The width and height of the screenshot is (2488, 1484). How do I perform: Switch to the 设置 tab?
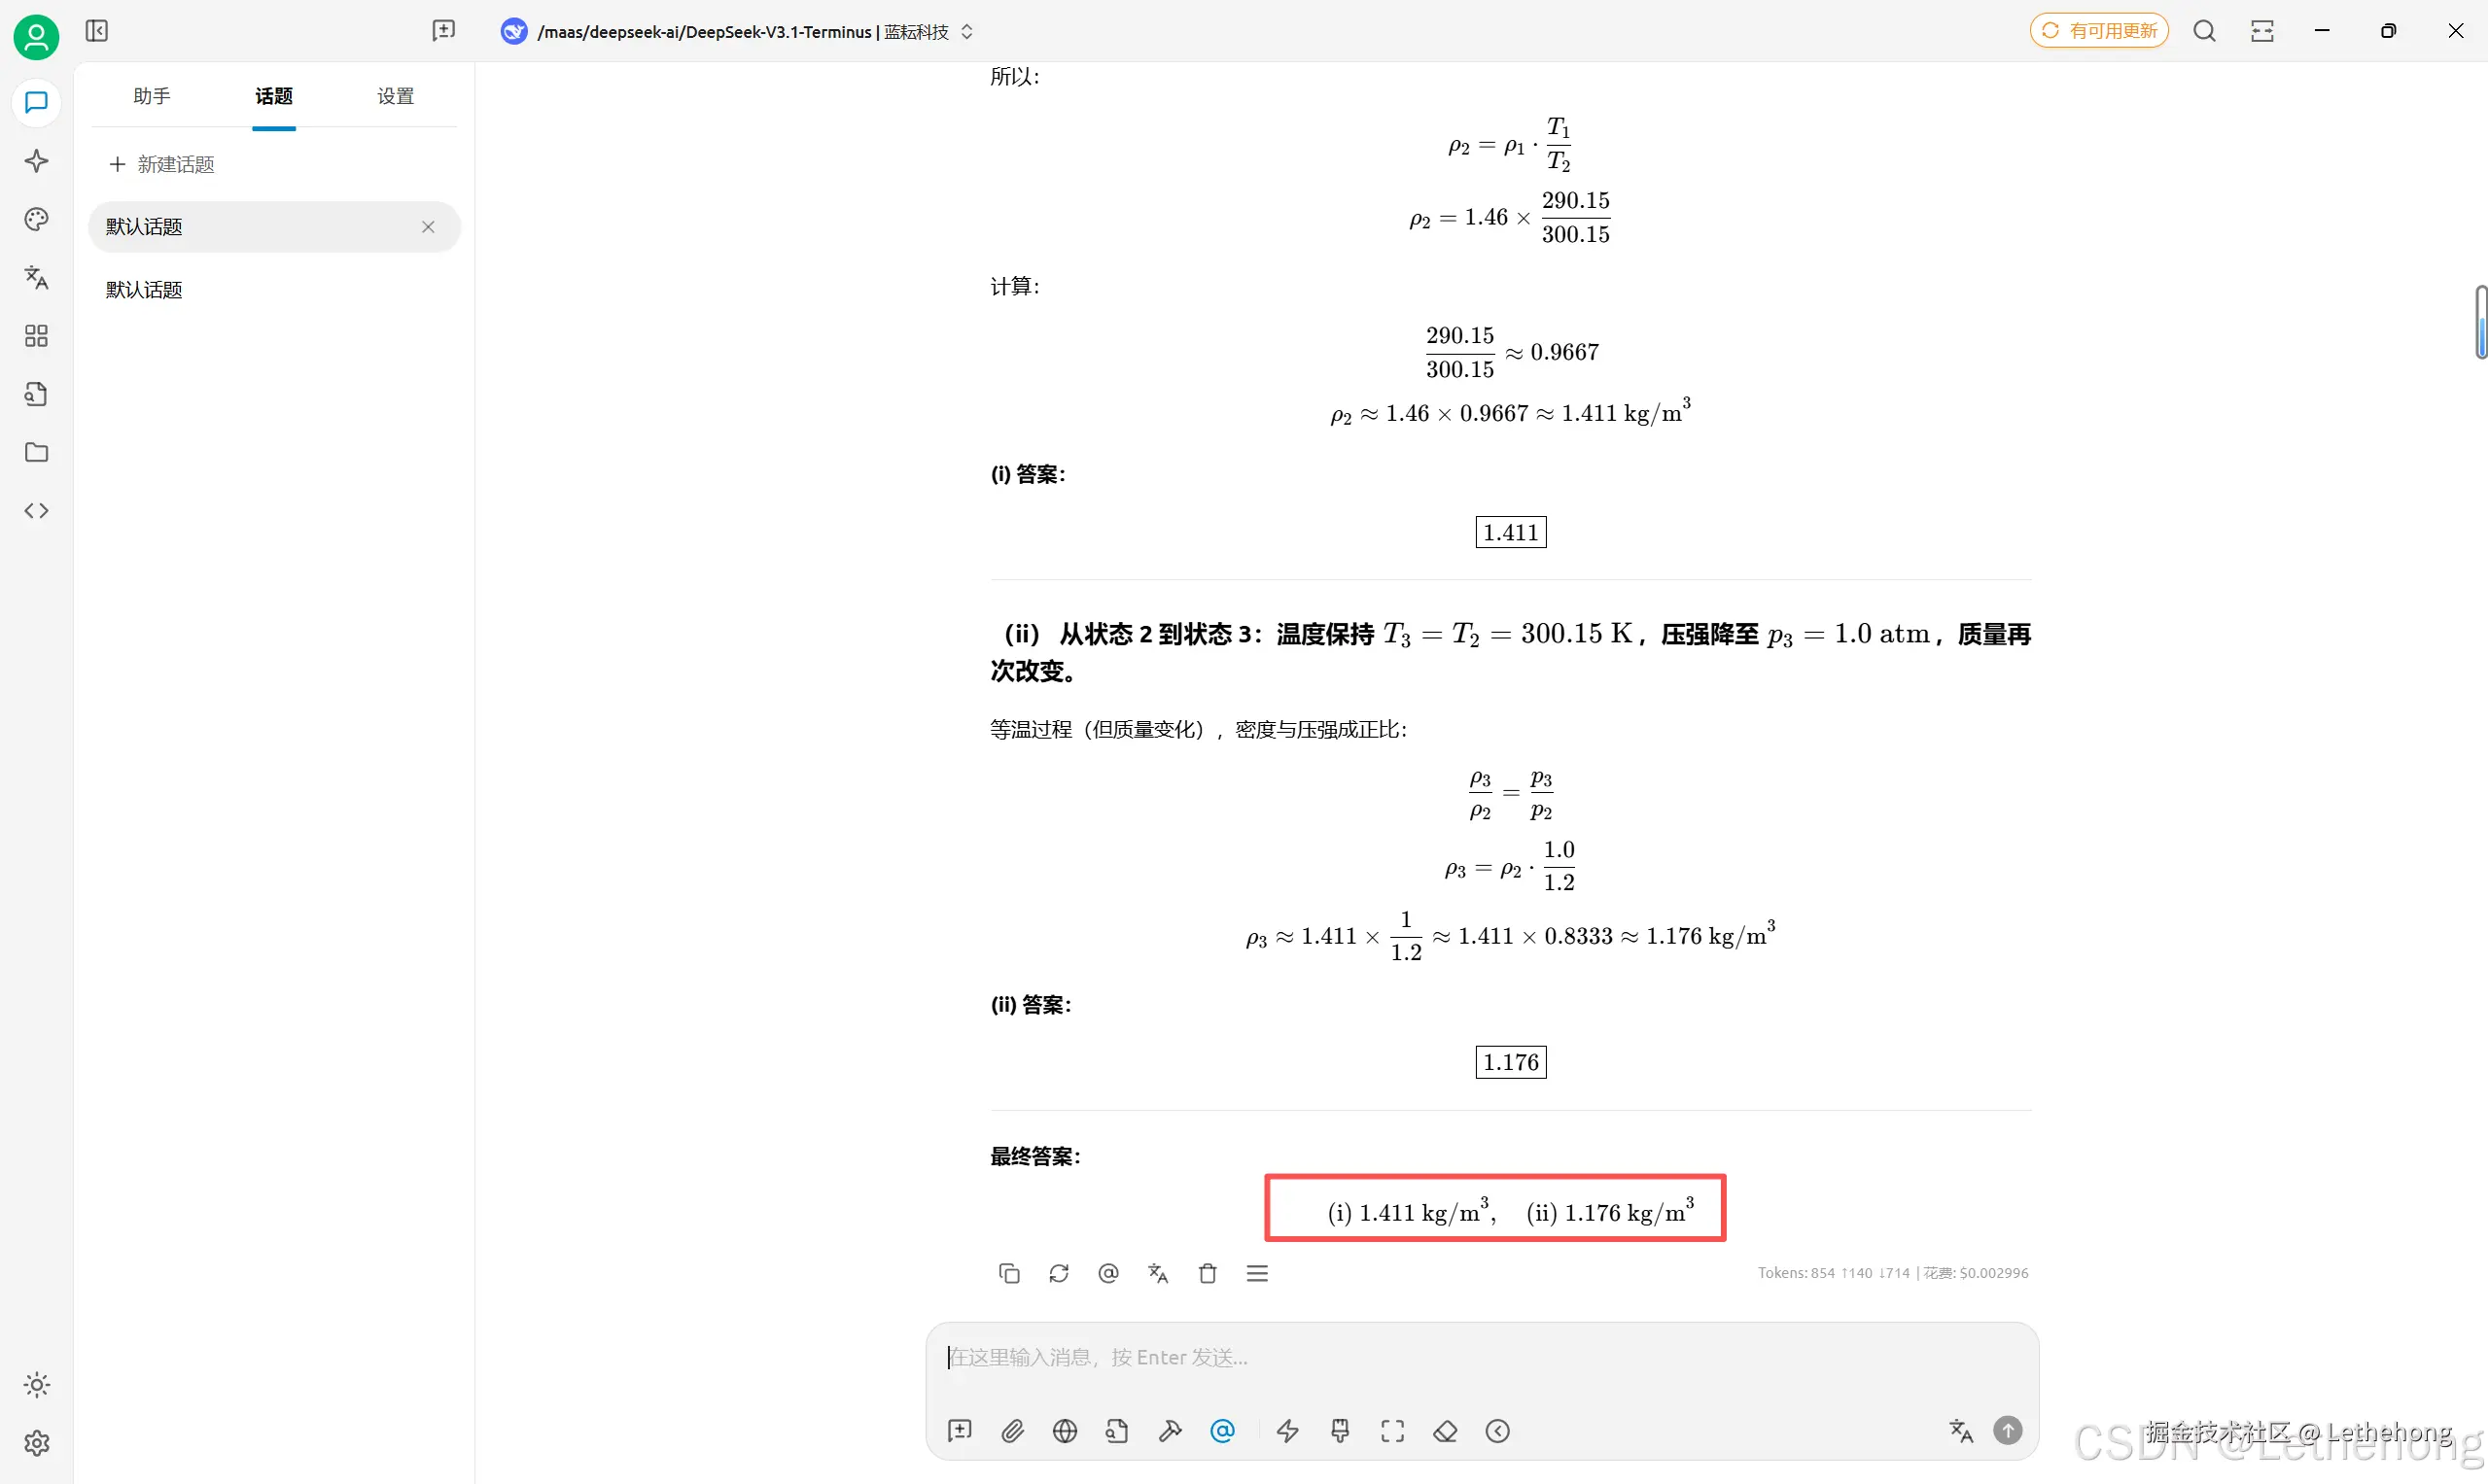pyautogui.click(x=394, y=96)
